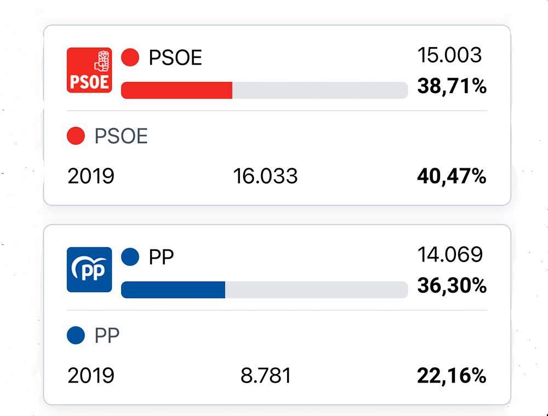Click the red dot beside the top PSOE label
Screen dimensions: 548x416
pos(130,58)
